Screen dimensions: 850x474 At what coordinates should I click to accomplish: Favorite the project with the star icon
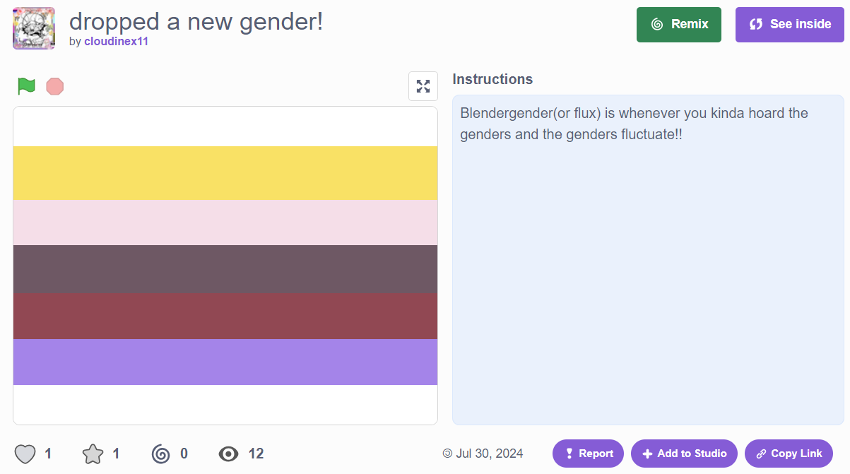point(93,454)
